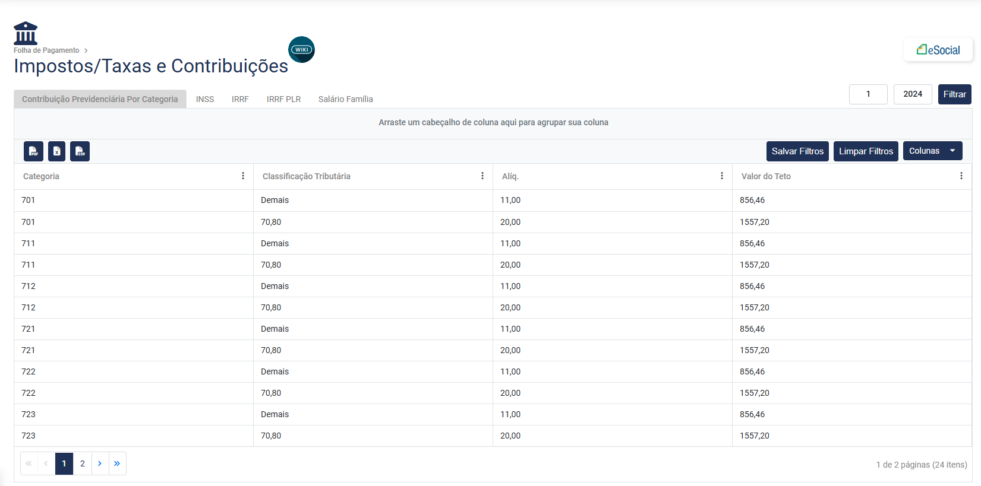
Task: Open the Alíq. column options menu
Action: (721, 176)
